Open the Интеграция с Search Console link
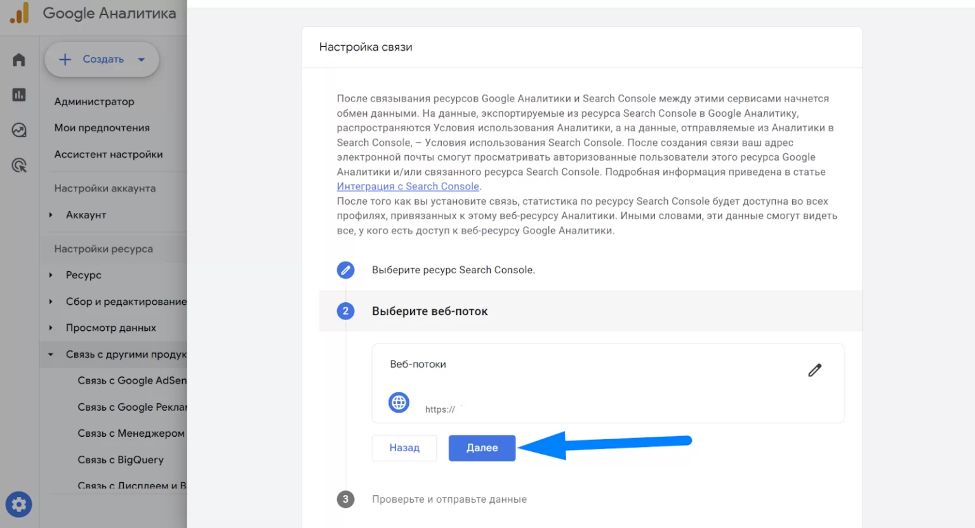Screen dimensions: 975x528 (408, 186)
